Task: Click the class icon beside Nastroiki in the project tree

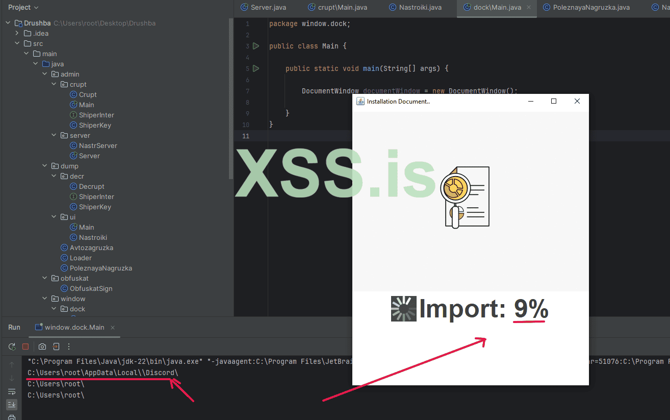Action: (x=73, y=237)
